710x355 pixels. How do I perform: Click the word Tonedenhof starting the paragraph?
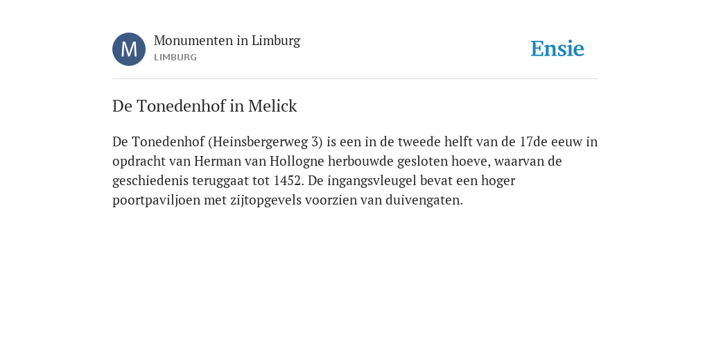[168, 142]
